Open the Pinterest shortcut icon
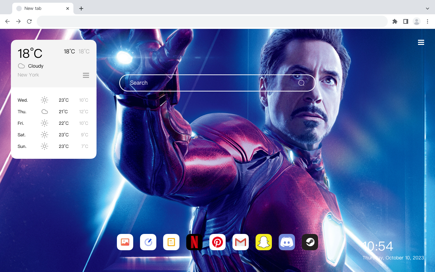 click(217, 242)
